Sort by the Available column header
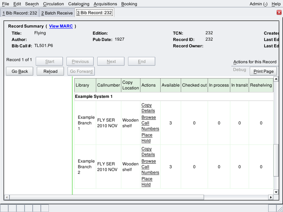 (x=171, y=85)
